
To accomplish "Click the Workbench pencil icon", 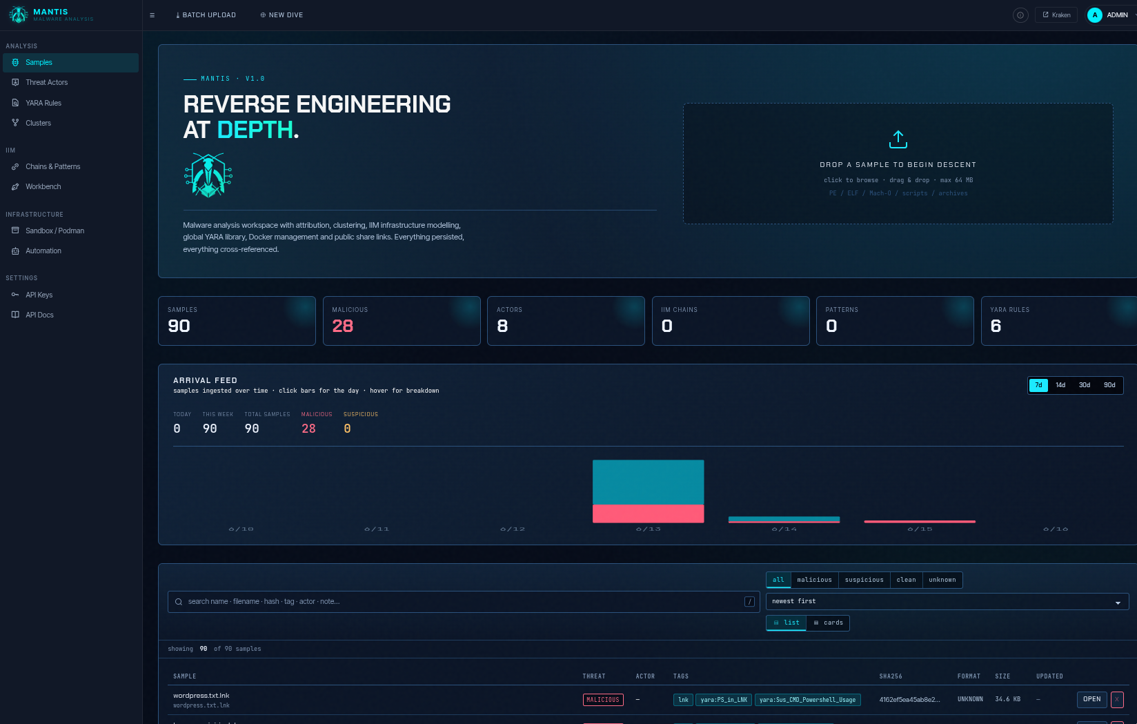I will (15, 187).
